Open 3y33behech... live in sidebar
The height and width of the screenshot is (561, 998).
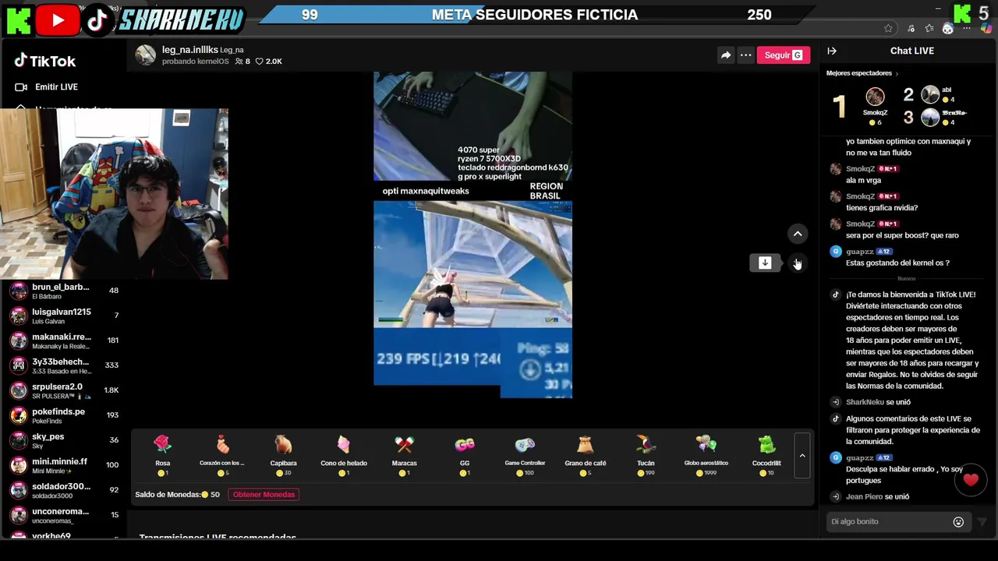[65, 365]
